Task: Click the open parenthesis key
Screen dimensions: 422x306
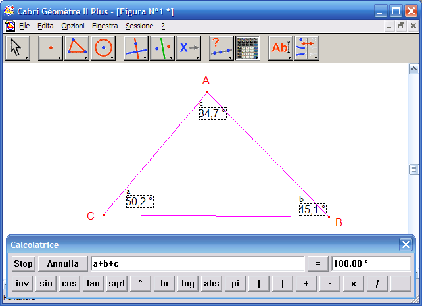Action: (x=259, y=284)
